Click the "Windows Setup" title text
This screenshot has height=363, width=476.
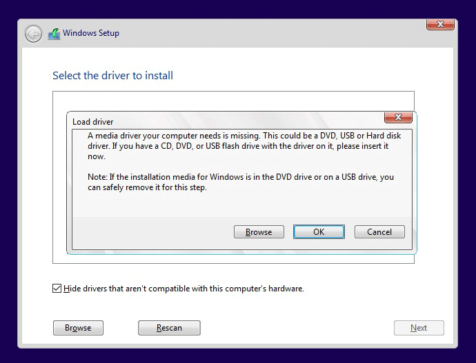pos(91,33)
